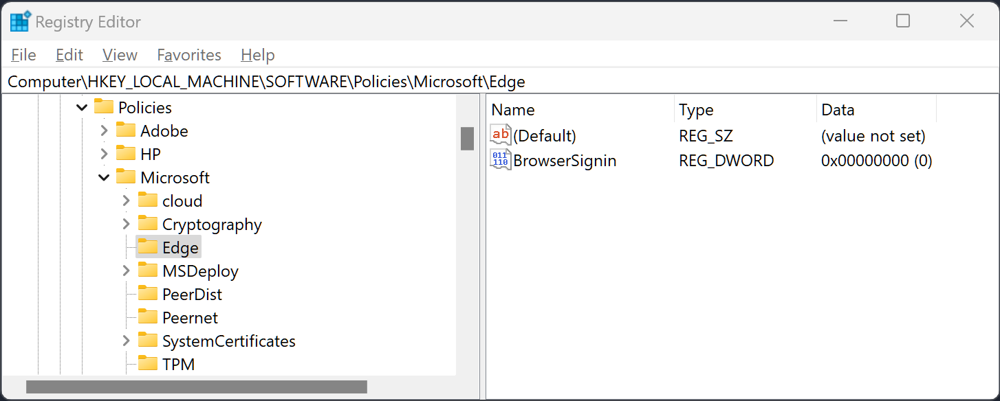1000x401 pixels.
Task: Select the Policies folder icon
Action: pos(103,107)
